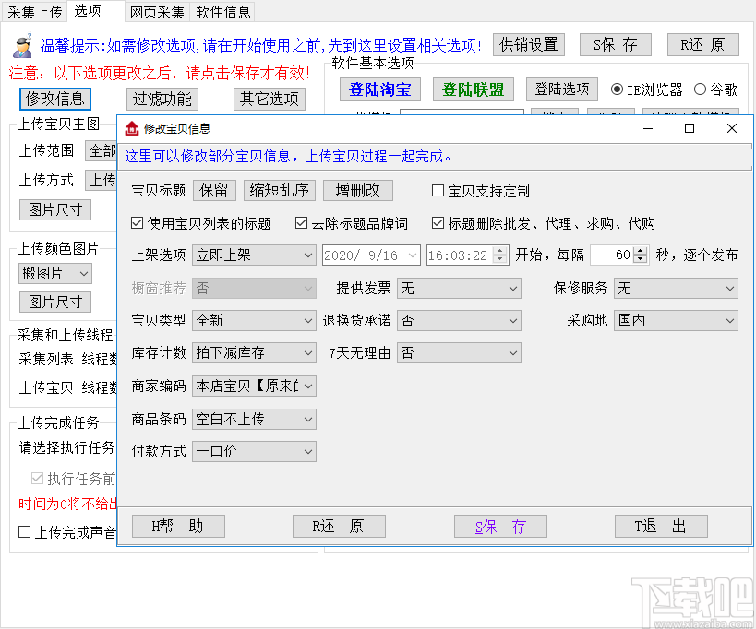Click the H帮助 help button
The height and width of the screenshot is (629, 756).
pos(177,526)
